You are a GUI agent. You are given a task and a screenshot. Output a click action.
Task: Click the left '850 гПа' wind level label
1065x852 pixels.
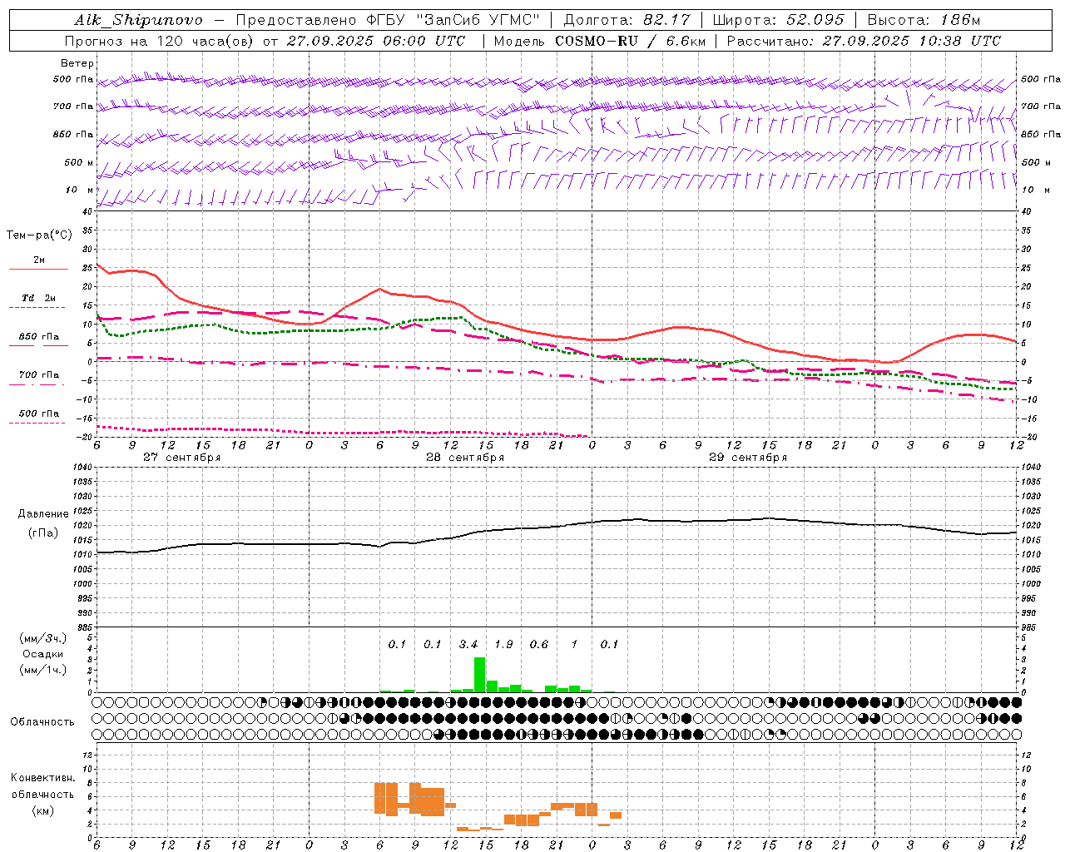click(x=73, y=134)
